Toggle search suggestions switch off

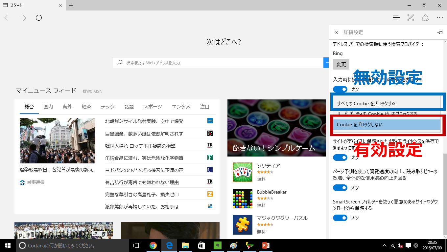[340, 89]
